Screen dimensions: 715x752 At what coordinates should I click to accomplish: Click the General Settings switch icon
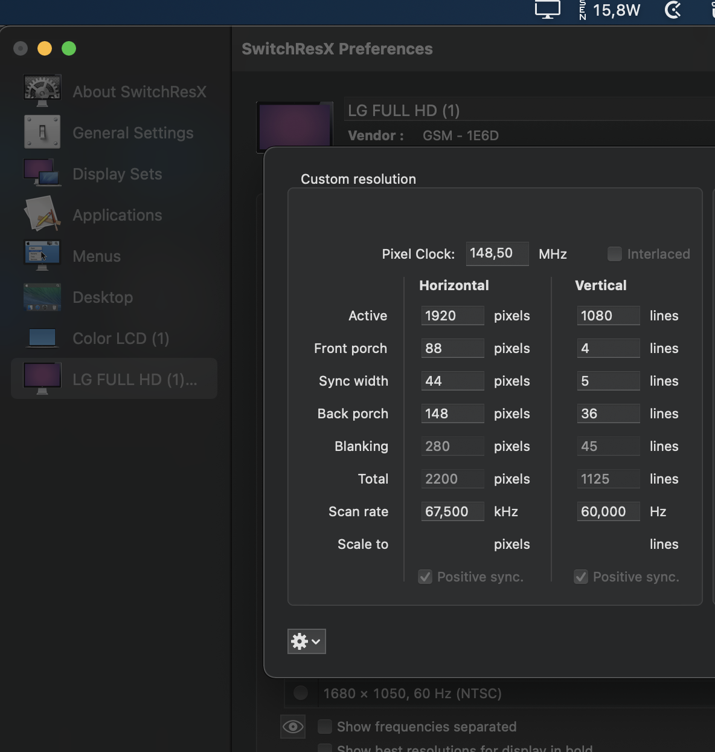42,132
